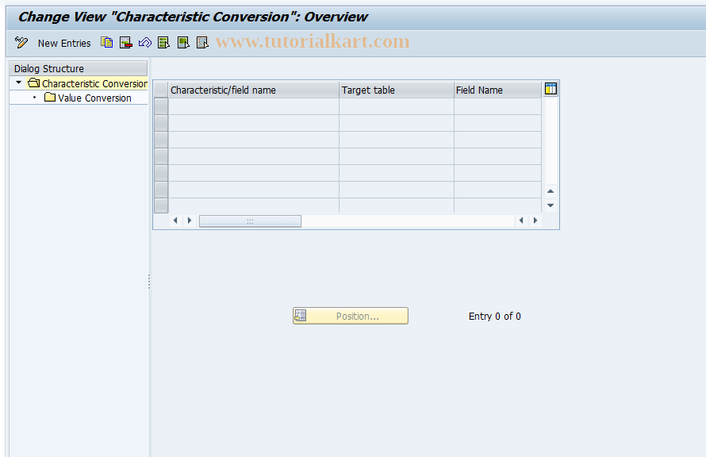This screenshot has height=457, width=706.
Task: Click the Position... button
Action: pyautogui.click(x=350, y=316)
